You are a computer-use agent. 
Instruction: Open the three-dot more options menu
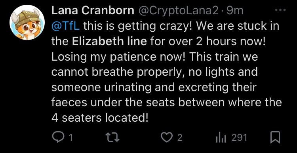point(280,10)
